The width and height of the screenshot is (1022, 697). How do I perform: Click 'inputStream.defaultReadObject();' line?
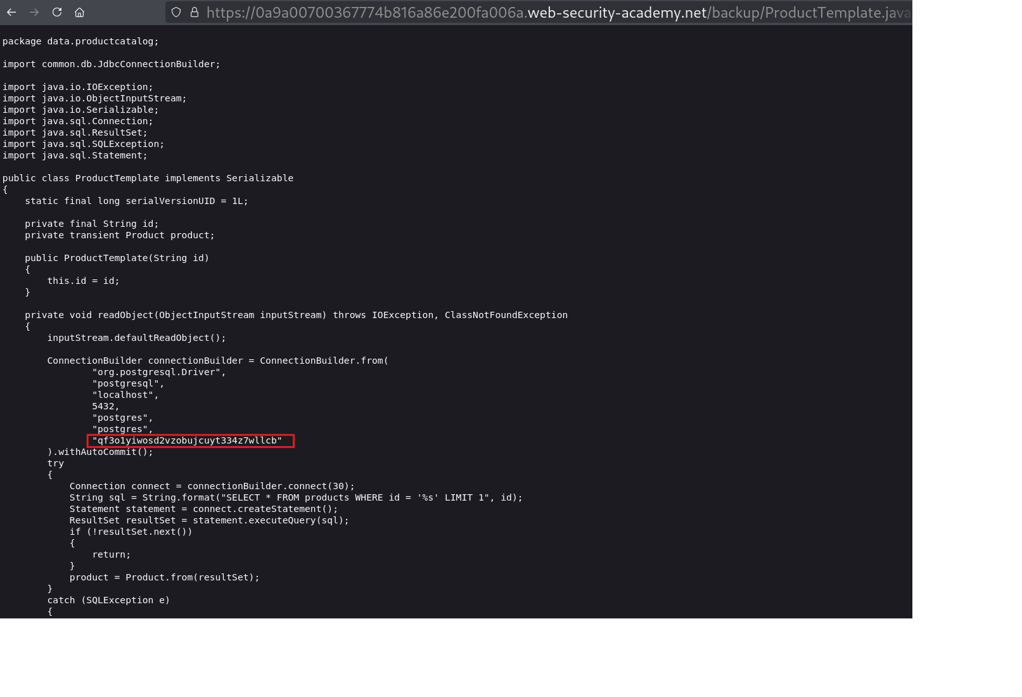coord(136,338)
